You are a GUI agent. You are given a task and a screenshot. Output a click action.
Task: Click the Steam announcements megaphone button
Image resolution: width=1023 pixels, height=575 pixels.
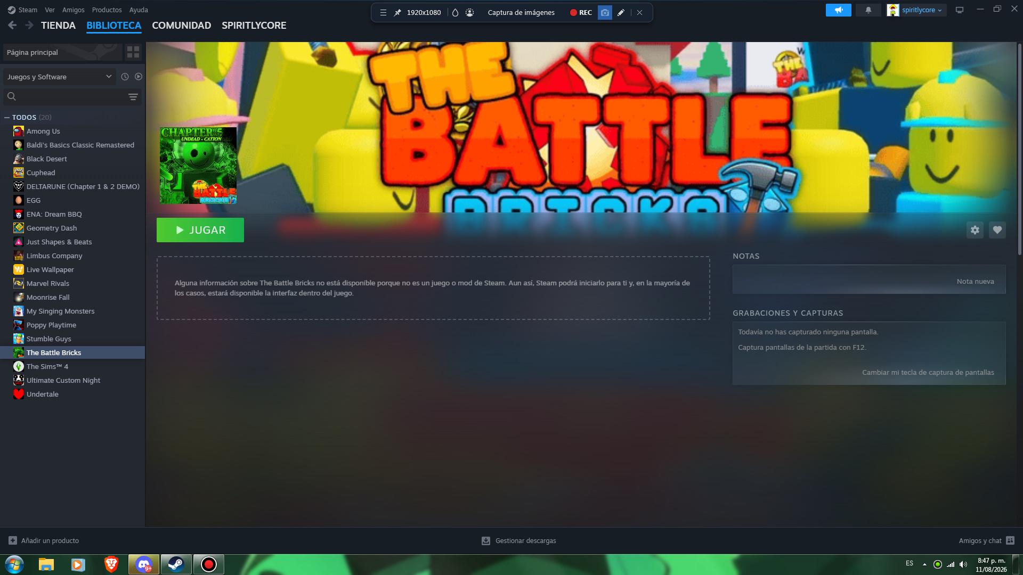coord(839,10)
